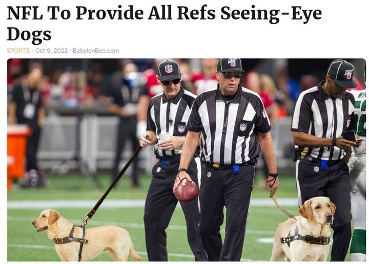This screenshot has height=264, width=369.
Task: Click the football held by the referee
Action: coord(186,190)
